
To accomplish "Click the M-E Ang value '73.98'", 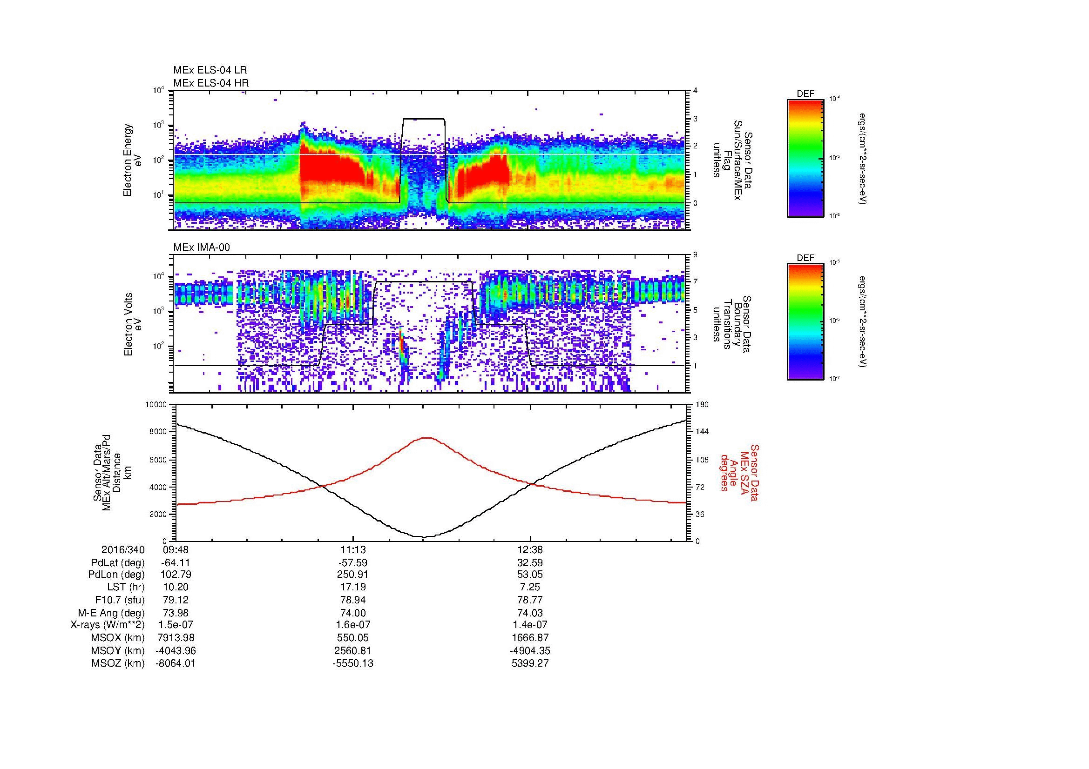I will [x=176, y=613].
